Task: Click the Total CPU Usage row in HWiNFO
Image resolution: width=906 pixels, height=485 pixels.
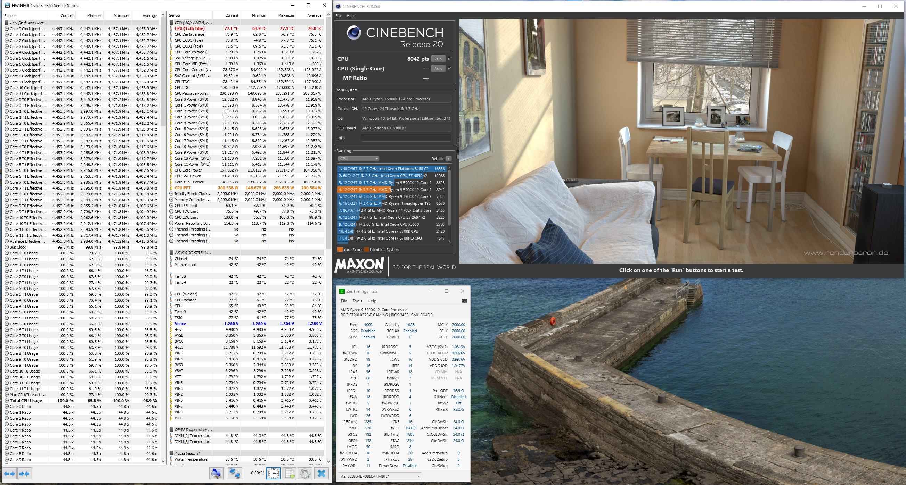Action: click(81, 401)
